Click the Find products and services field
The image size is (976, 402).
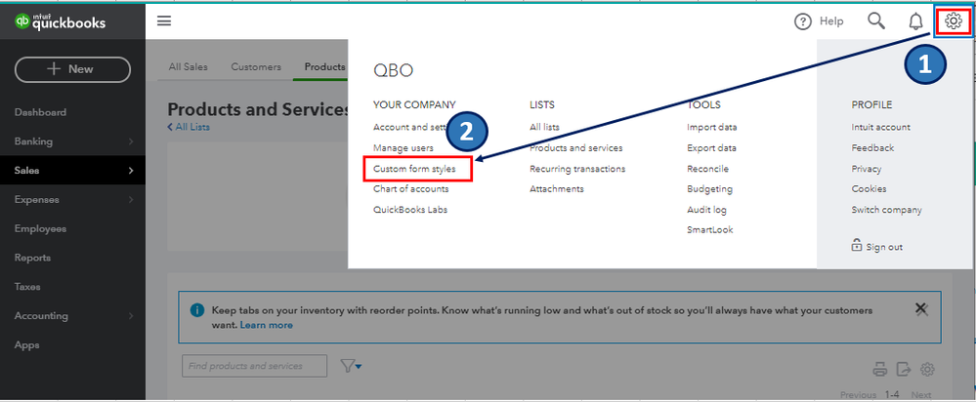pos(255,366)
